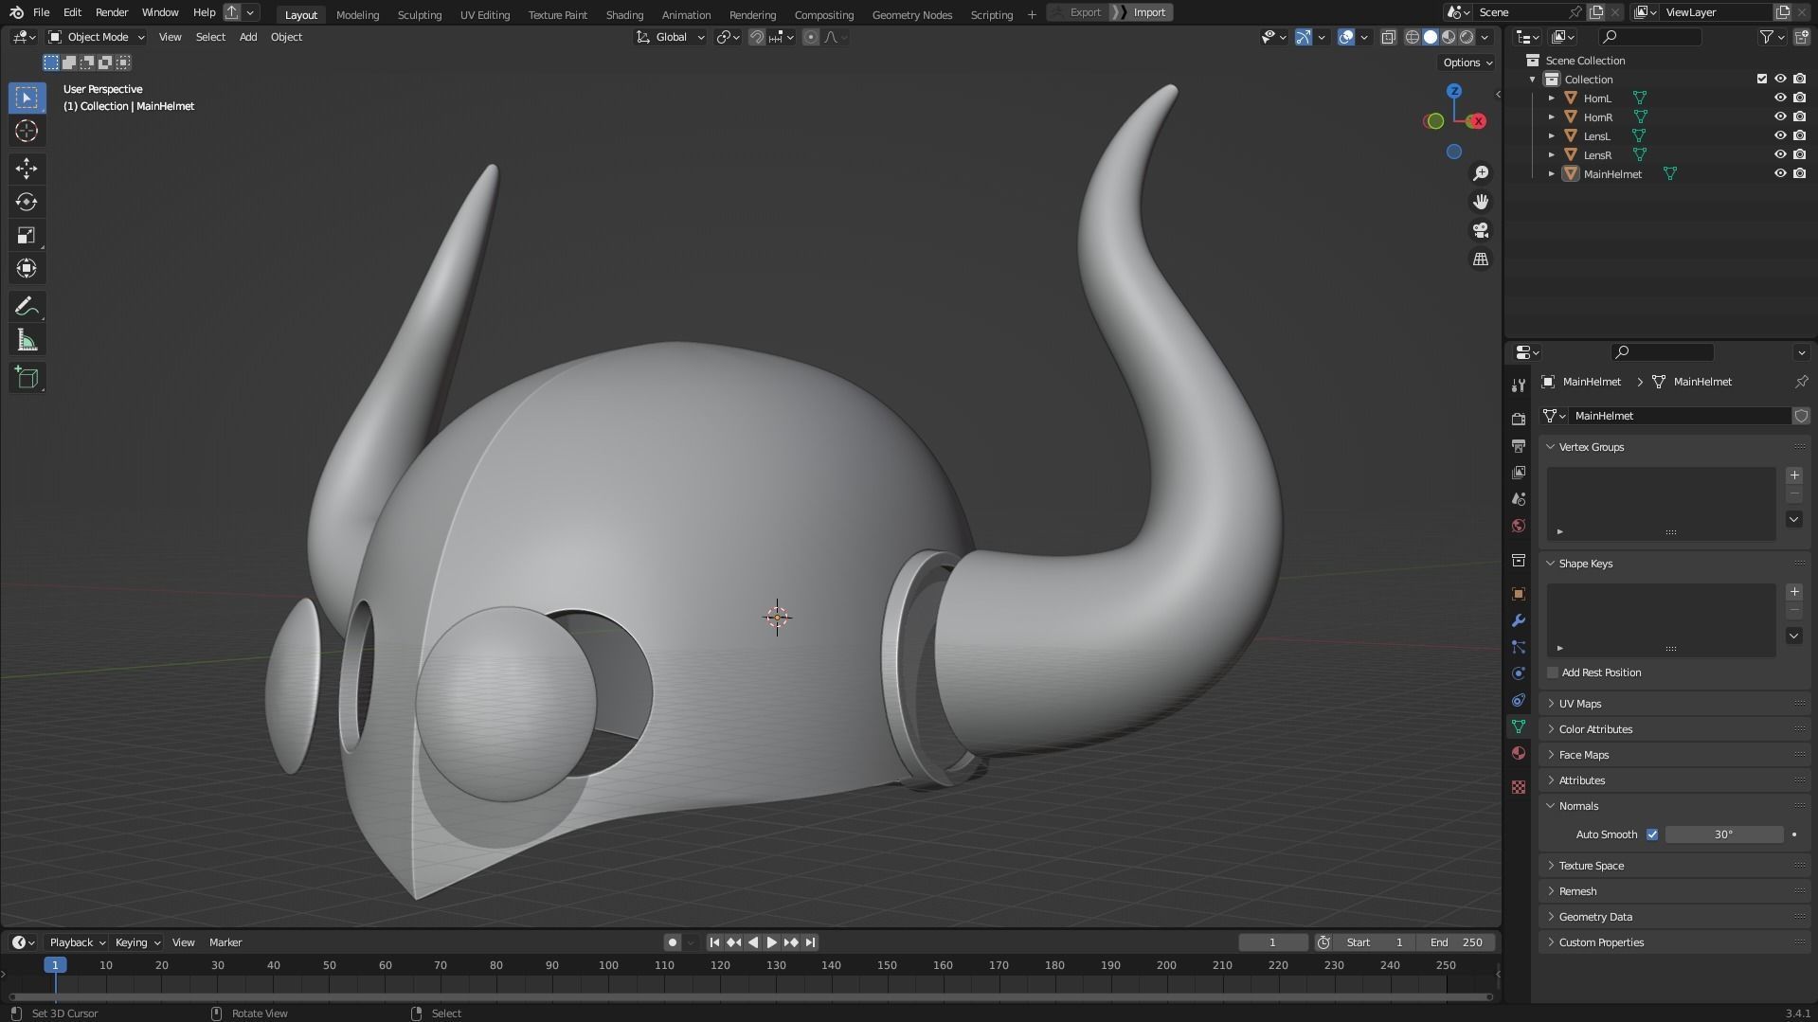This screenshot has width=1818, height=1022.
Task: Open the Output properties tab
Action: tap(1519, 445)
